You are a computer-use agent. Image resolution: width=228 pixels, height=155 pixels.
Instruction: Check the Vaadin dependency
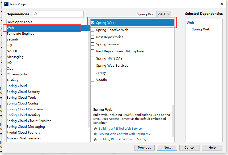tap(93, 80)
